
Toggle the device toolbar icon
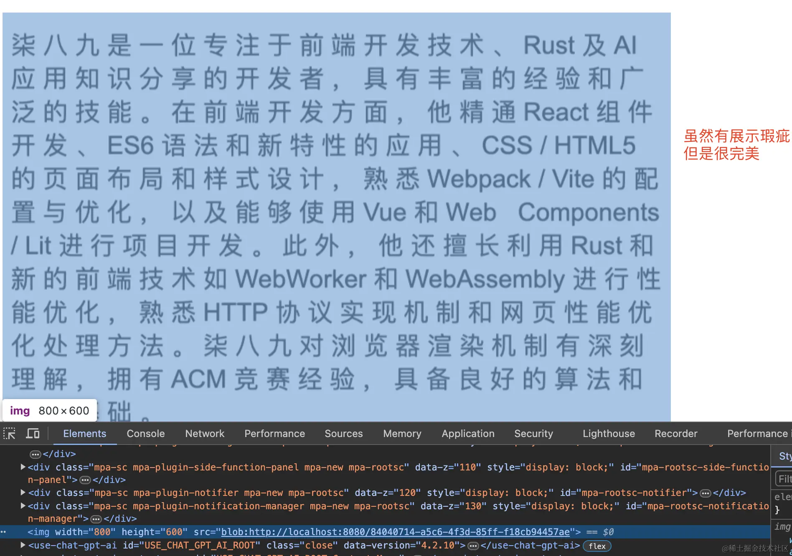33,433
